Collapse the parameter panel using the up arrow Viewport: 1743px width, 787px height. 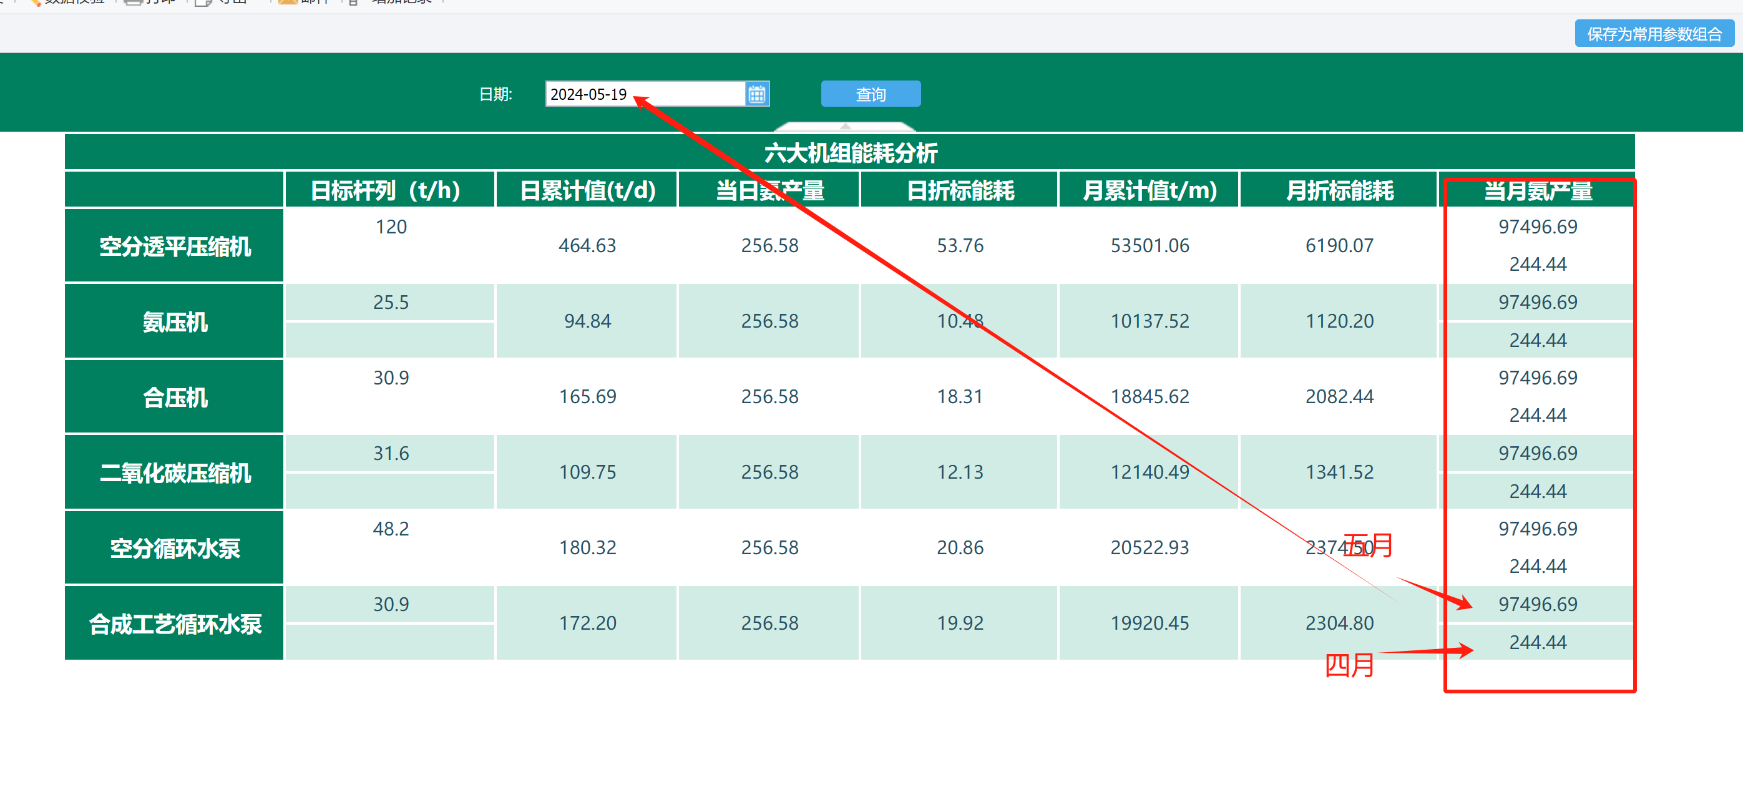point(844,127)
